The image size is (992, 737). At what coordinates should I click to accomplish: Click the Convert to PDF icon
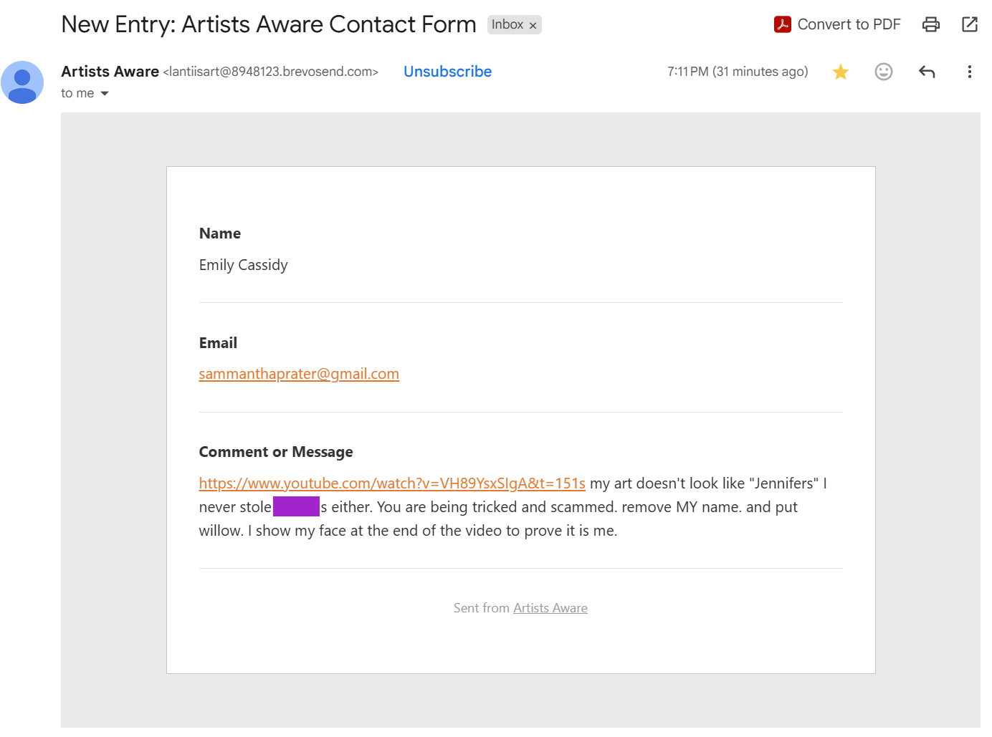[x=782, y=24]
